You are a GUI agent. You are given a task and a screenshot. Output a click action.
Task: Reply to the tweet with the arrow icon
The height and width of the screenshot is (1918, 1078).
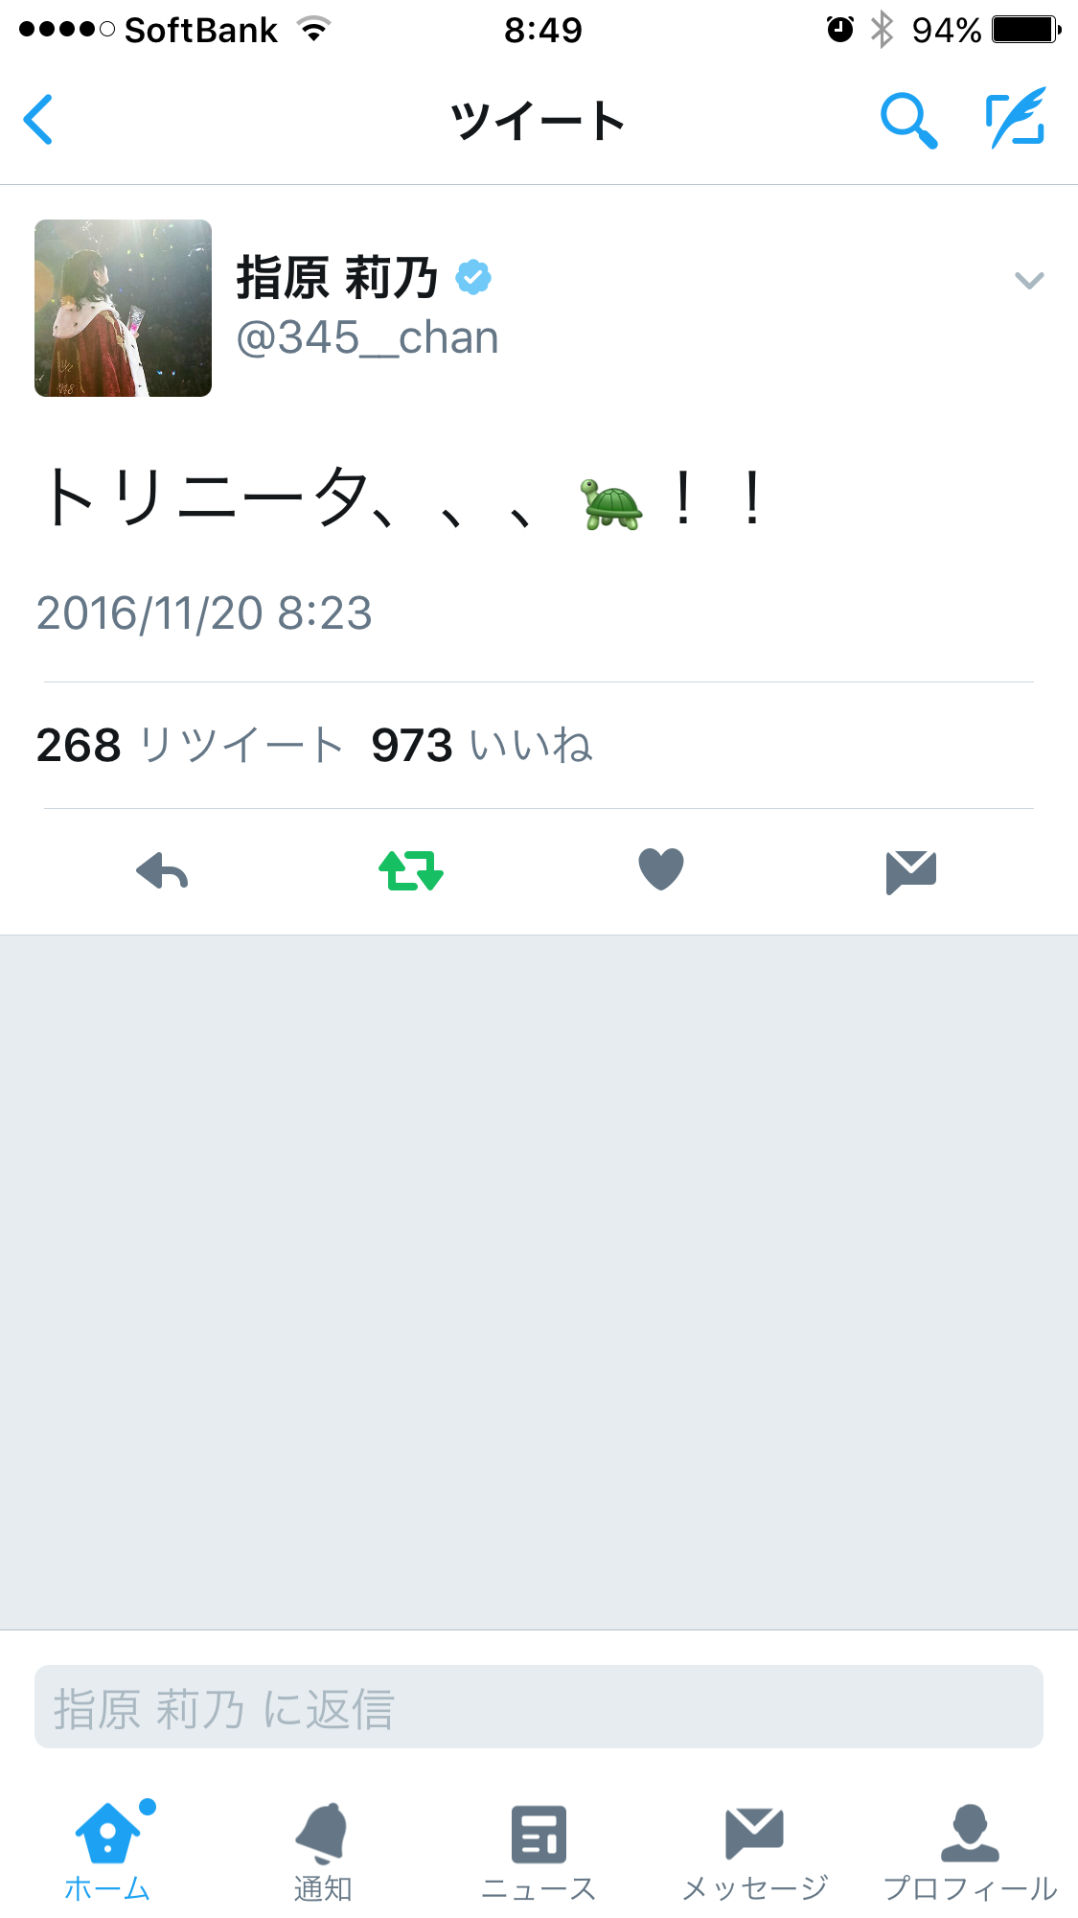coord(162,870)
